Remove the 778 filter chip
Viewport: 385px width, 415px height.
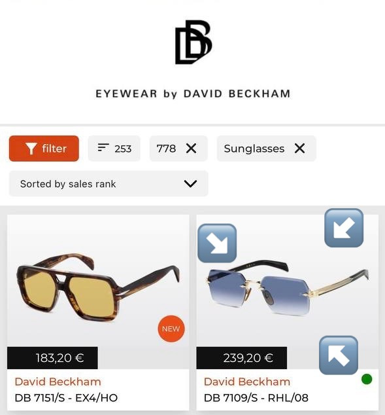[x=191, y=148]
